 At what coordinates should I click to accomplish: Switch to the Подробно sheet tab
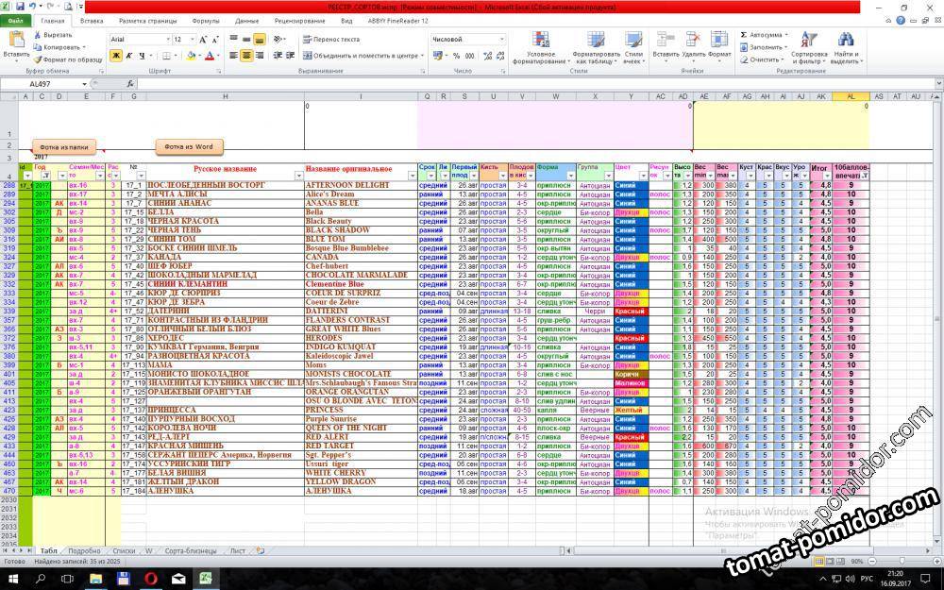coord(84,550)
